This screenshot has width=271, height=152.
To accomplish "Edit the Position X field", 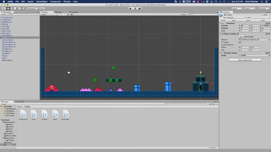I will (245, 25).
